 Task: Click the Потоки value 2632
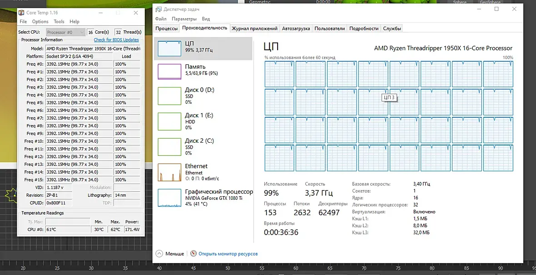click(302, 212)
